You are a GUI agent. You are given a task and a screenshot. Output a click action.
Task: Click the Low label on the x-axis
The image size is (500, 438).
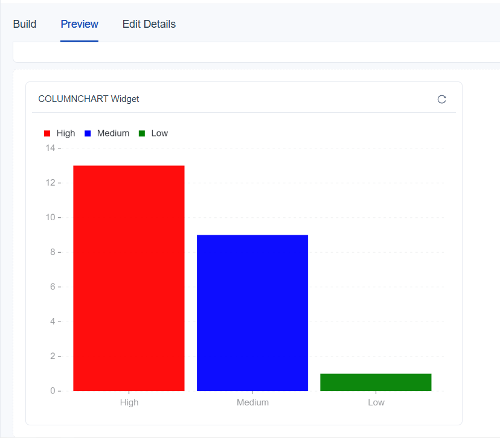376,402
